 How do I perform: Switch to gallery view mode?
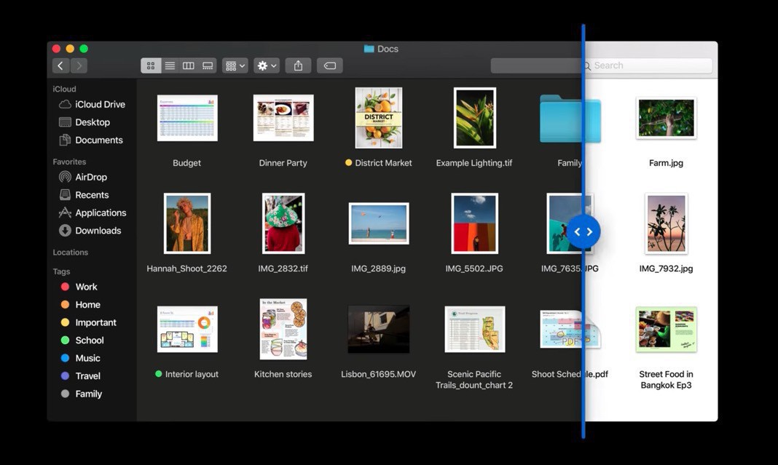pyautogui.click(x=208, y=66)
